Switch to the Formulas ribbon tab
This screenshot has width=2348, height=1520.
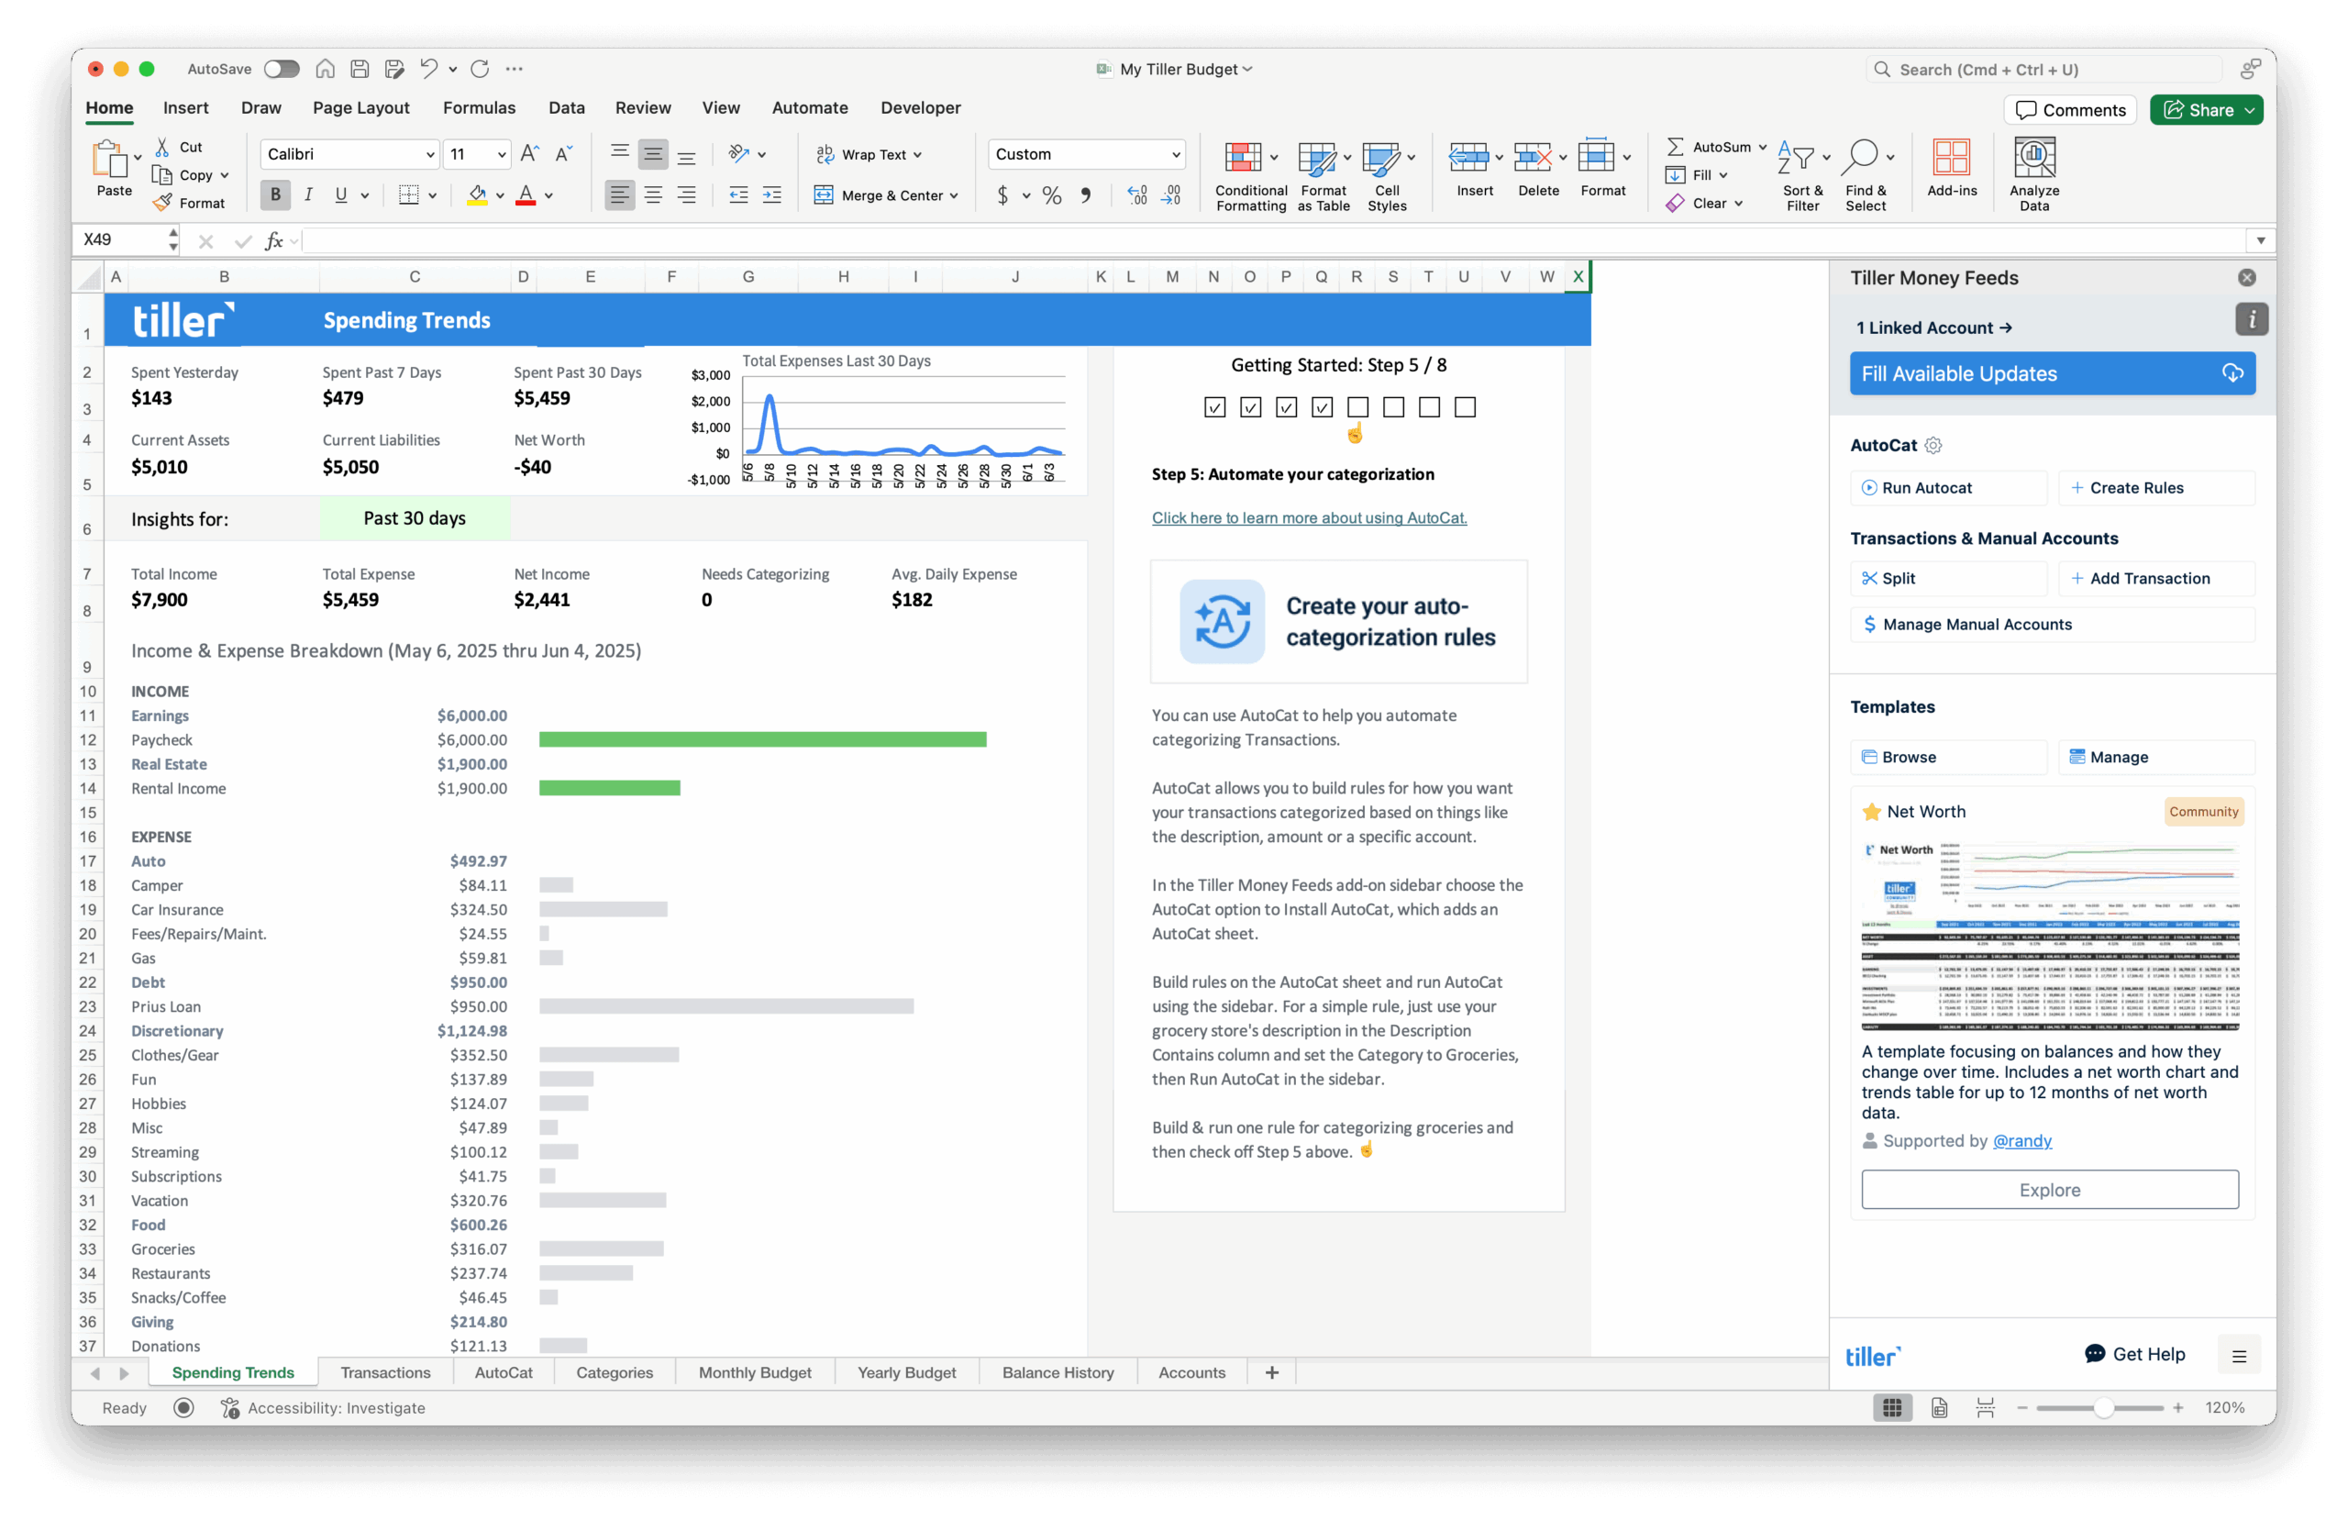pyautogui.click(x=480, y=107)
